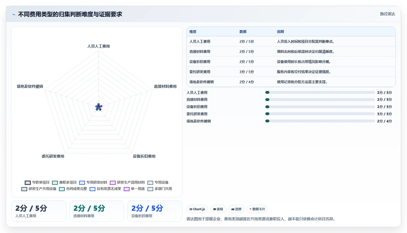Click the 数据 table column header
The height and width of the screenshot is (233, 407).
coord(243,32)
